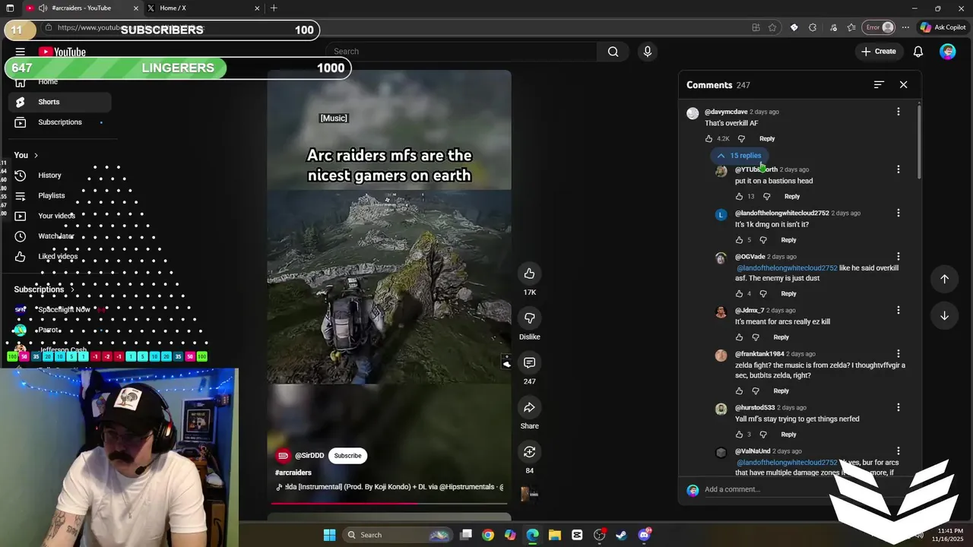The width and height of the screenshot is (973, 547).
Task: Select the #arcraiders - YouTube tab
Action: [x=82, y=8]
